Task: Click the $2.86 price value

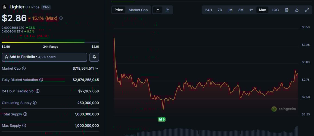Action: 14,18
